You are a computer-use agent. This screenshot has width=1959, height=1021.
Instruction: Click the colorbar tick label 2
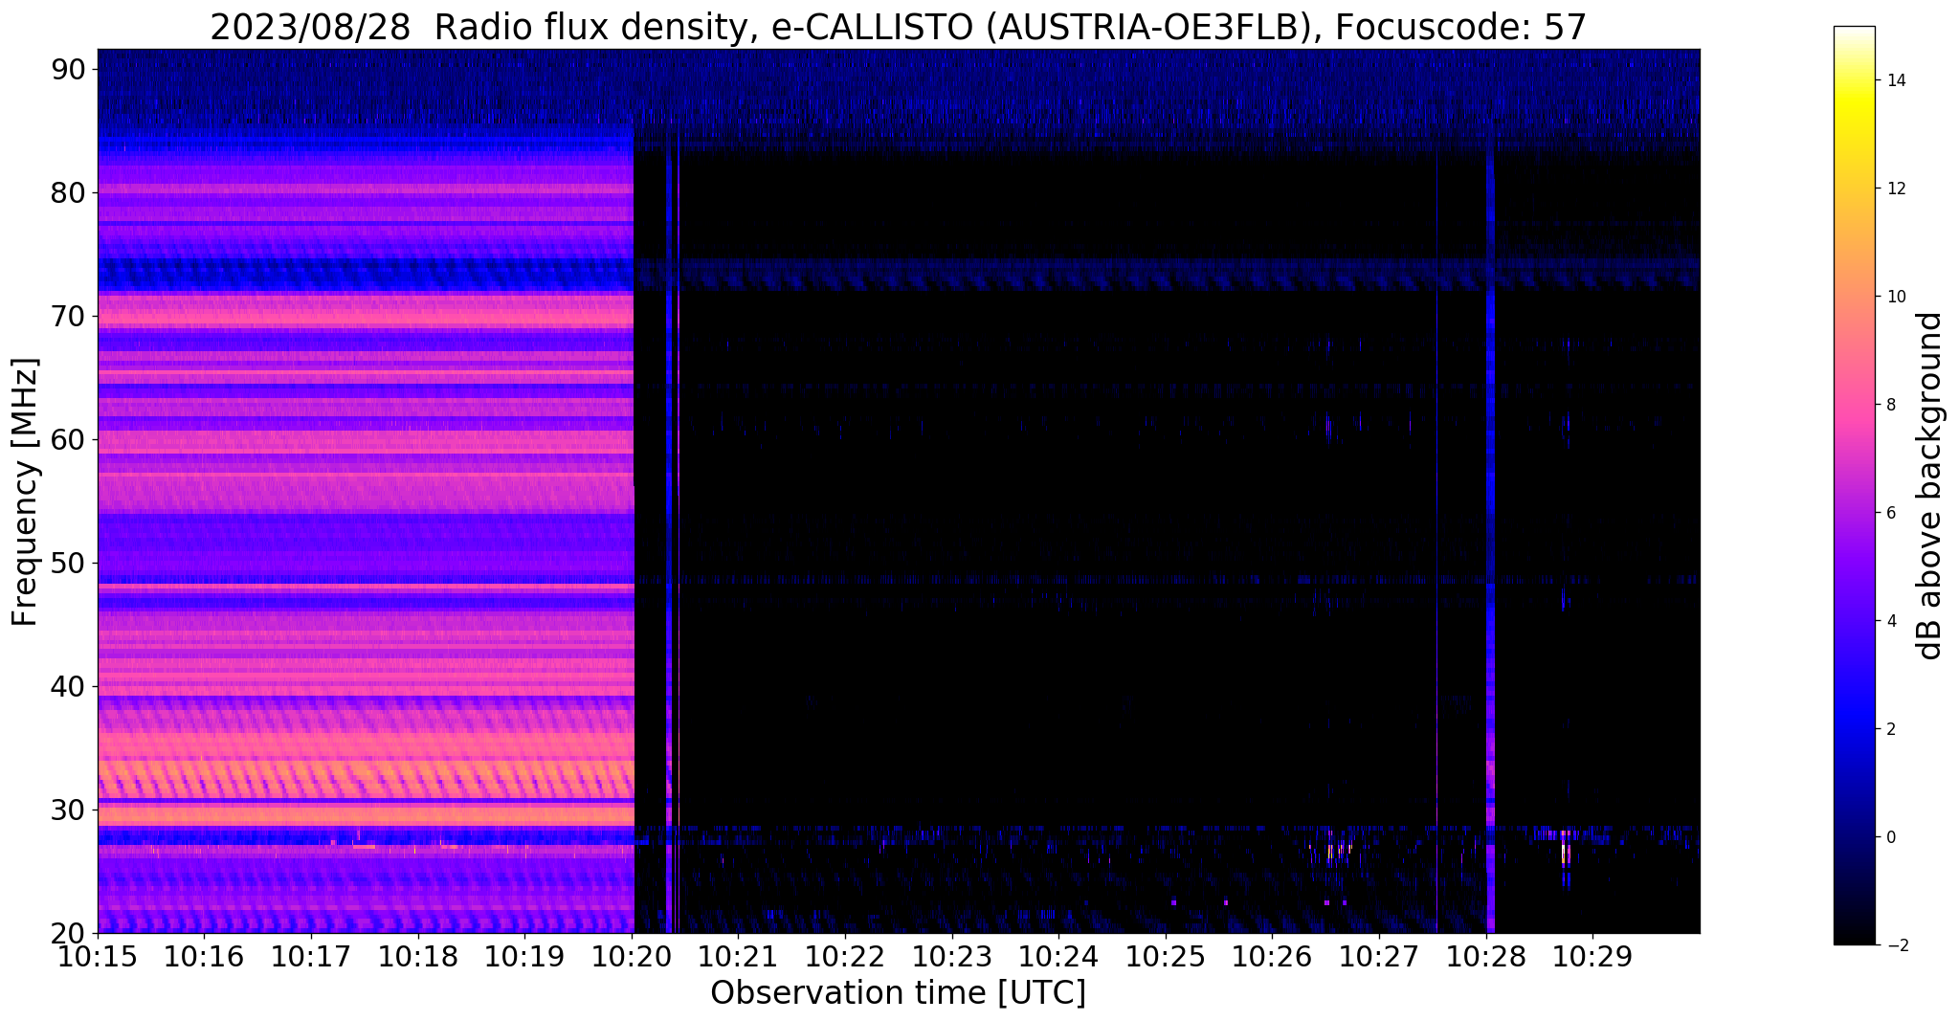click(x=1890, y=729)
